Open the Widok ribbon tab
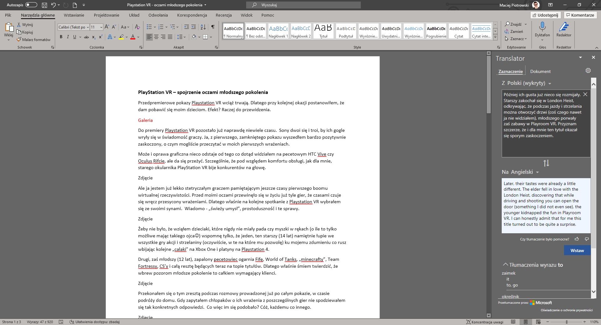Screen dimensions: 601x325 [247, 15]
